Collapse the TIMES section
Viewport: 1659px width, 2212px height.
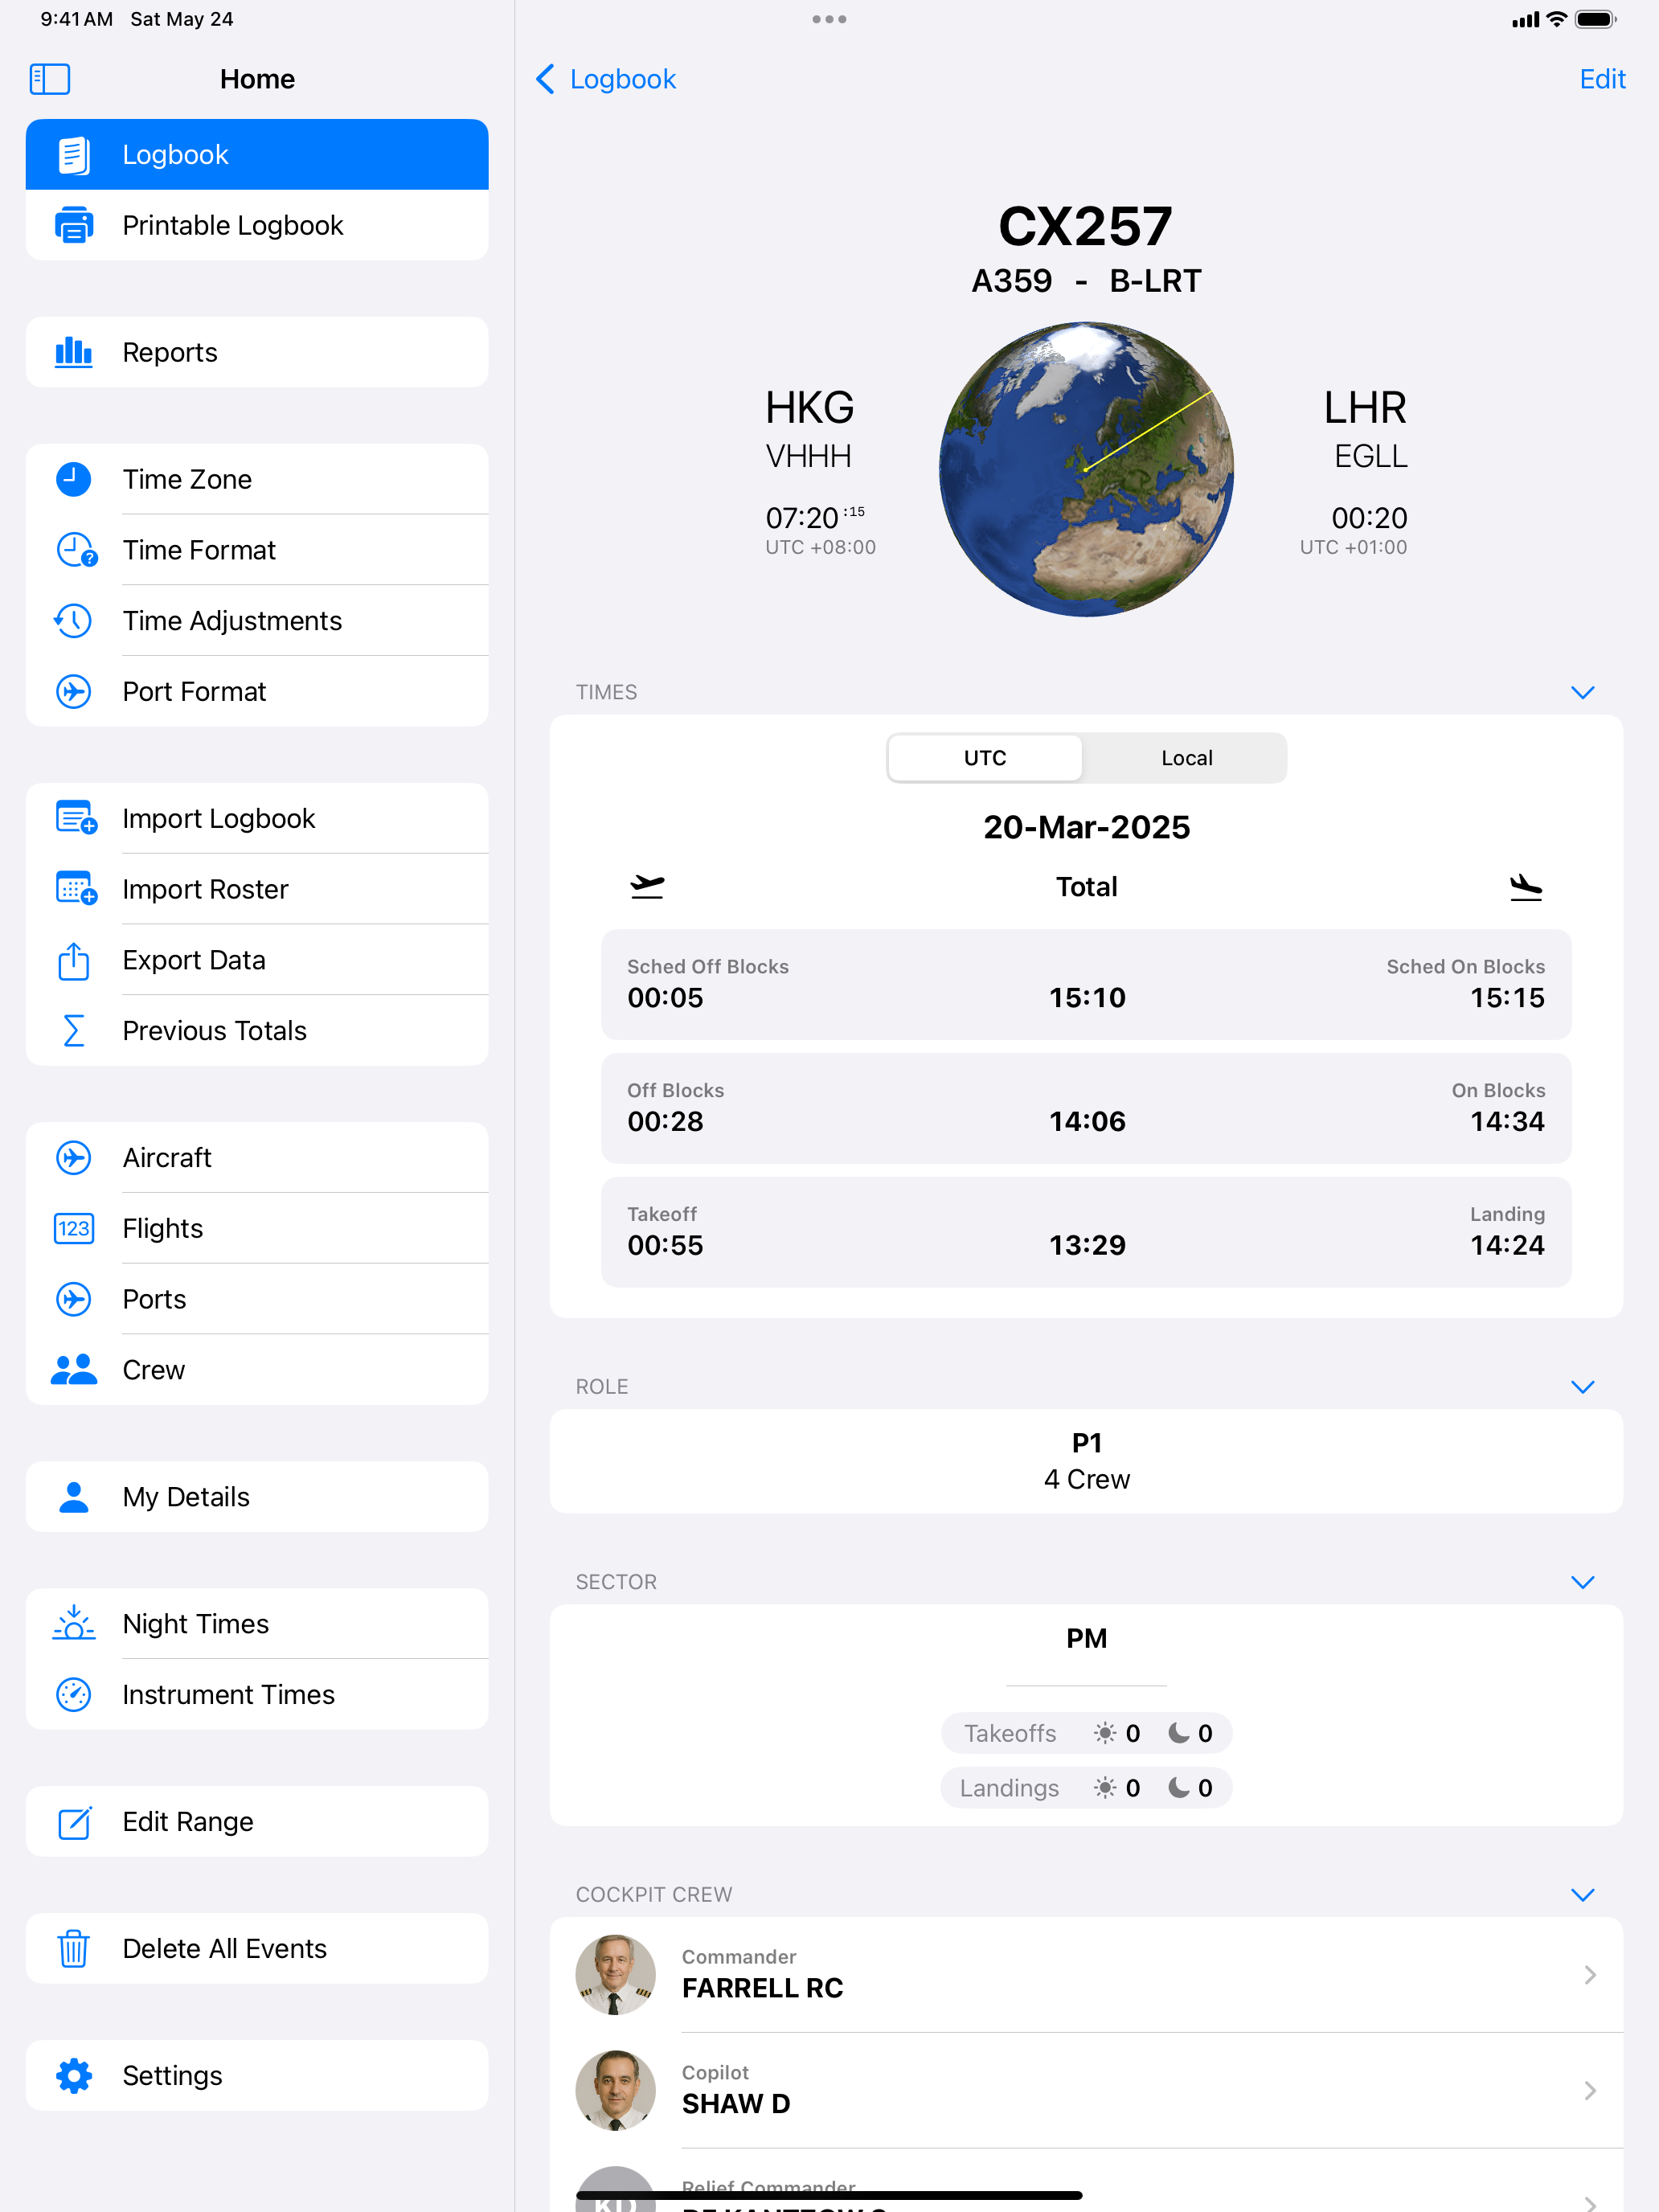point(1582,692)
